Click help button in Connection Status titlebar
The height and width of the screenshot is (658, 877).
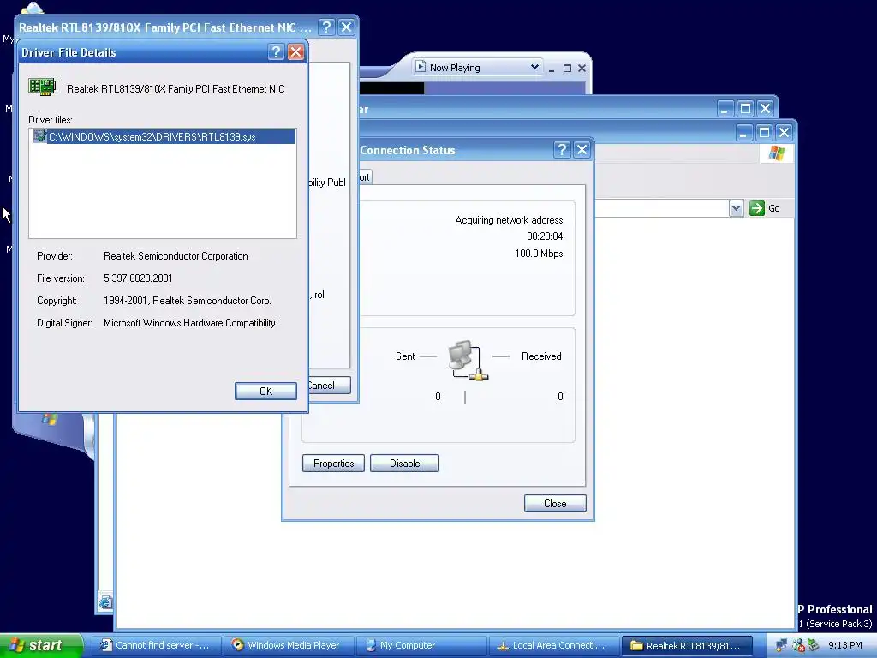click(x=562, y=149)
